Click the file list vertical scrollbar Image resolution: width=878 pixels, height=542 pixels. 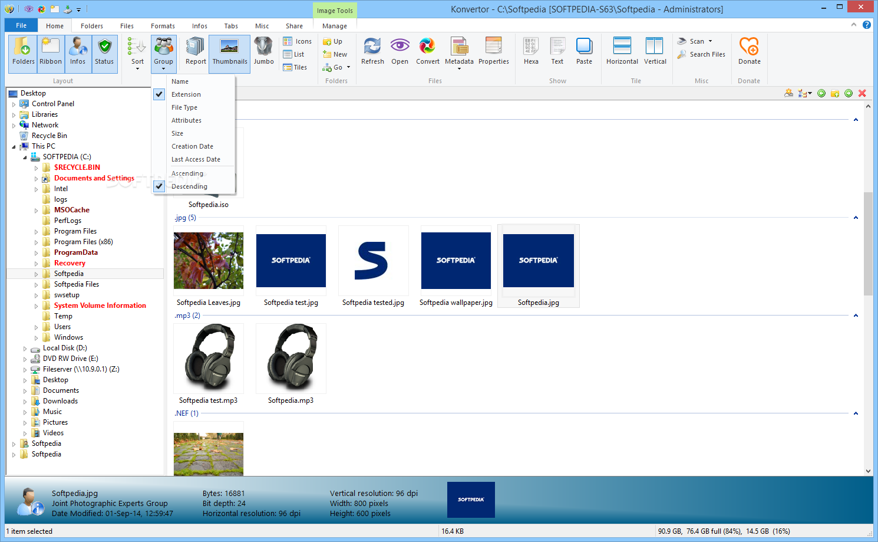(868, 244)
